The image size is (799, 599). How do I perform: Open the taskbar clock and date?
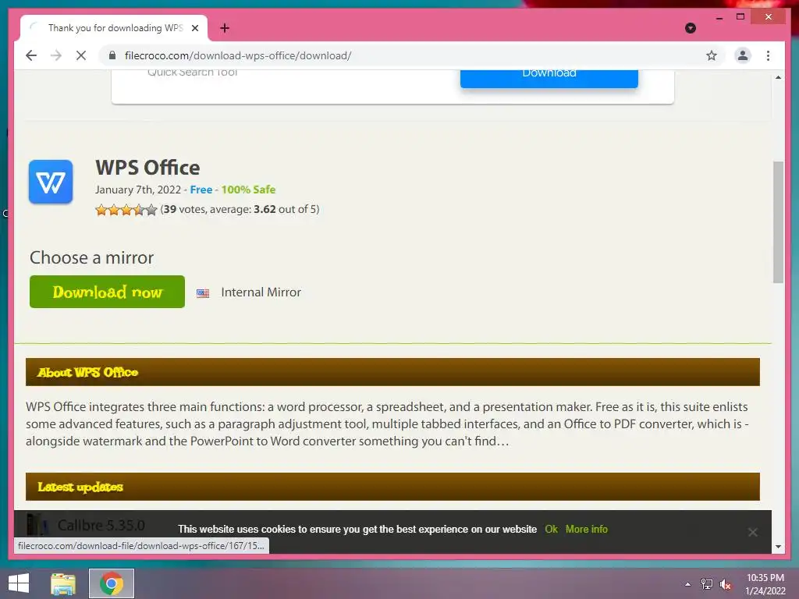(765, 584)
